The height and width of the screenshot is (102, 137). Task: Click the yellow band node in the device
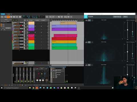tap(42, 74)
